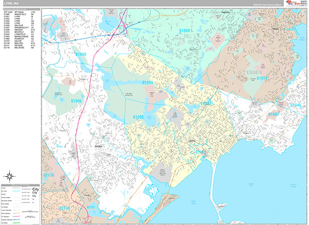Select the 01945 ZIP code label on the map
The height and width of the screenshot is (225, 309).
coord(296,105)
